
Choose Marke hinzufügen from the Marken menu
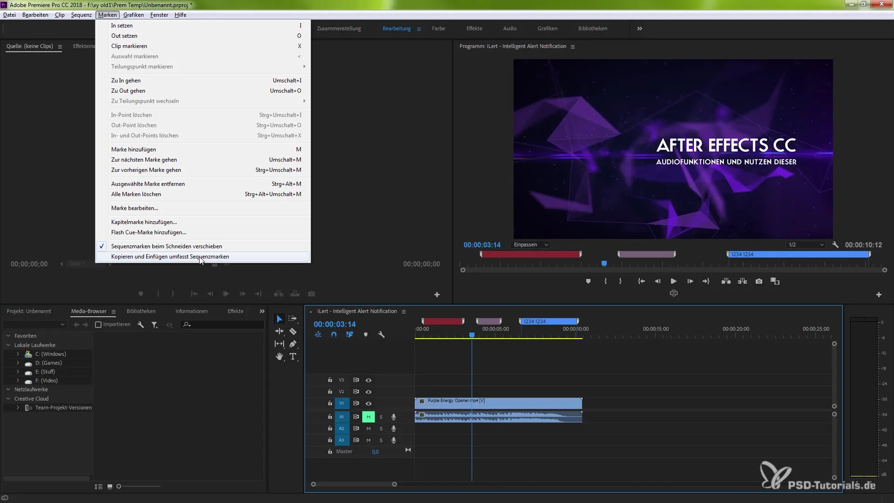pyautogui.click(x=203, y=150)
